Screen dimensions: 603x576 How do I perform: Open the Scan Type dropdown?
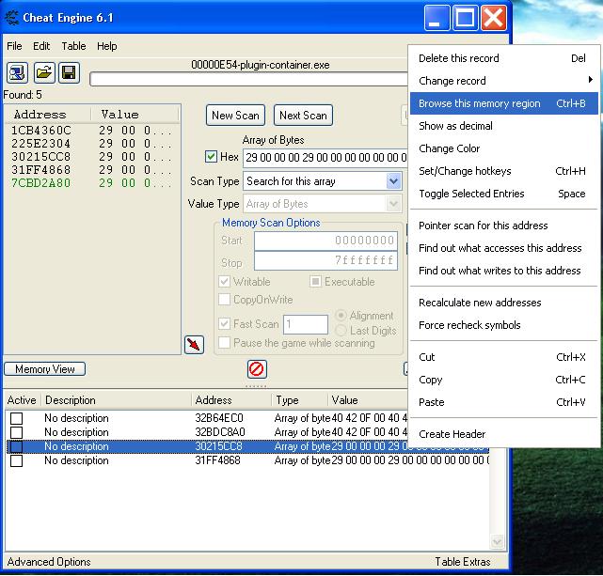(x=393, y=180)
